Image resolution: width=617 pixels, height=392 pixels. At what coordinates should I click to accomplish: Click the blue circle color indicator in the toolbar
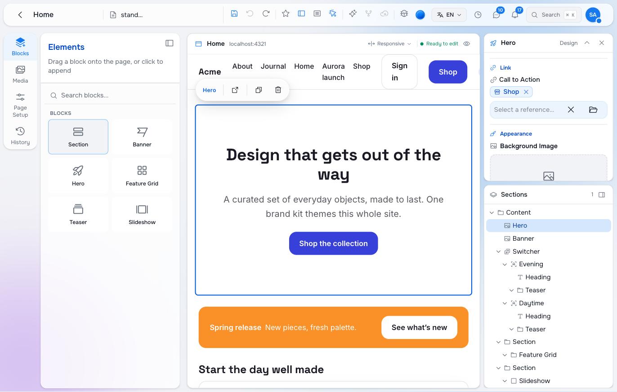point(420,15)
